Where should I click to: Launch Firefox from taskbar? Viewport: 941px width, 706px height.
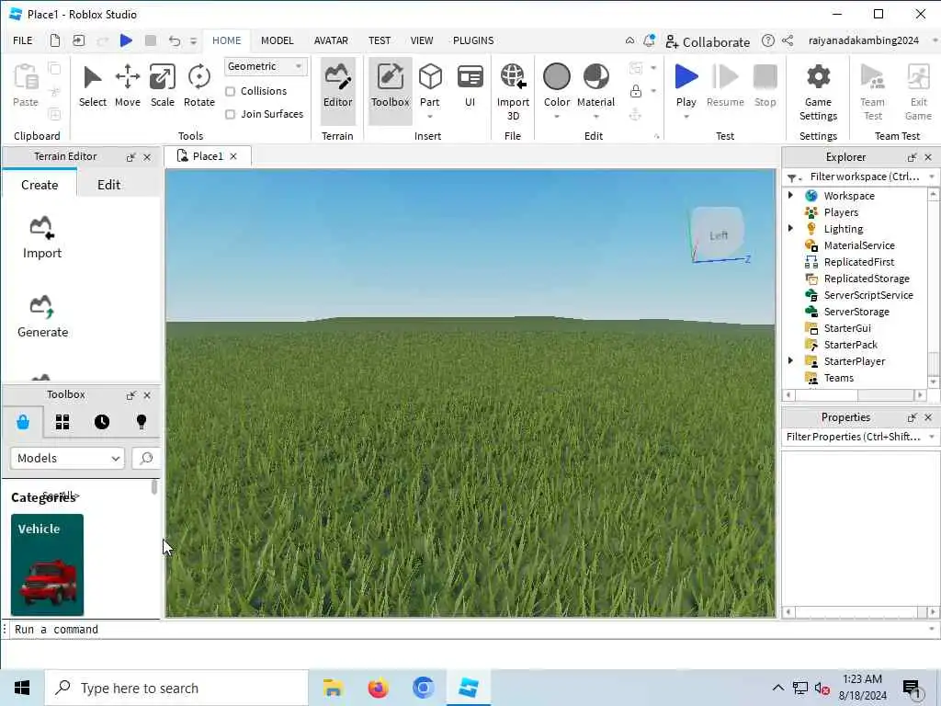pyautogui.click(x=378, y=688)
